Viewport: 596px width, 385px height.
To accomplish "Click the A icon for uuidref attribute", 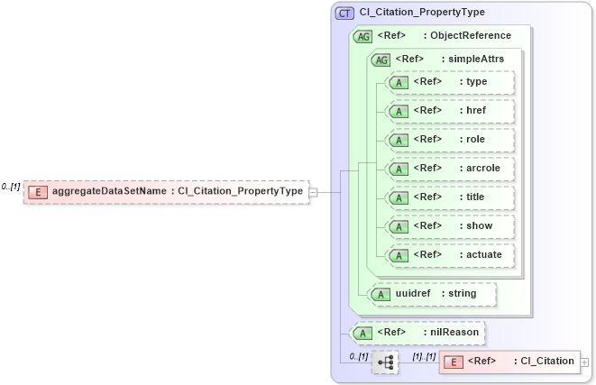I will coord(381,295).
